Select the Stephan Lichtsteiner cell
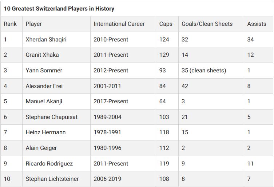The height and width of the screenshot is (187, 274). coord(56,179)
